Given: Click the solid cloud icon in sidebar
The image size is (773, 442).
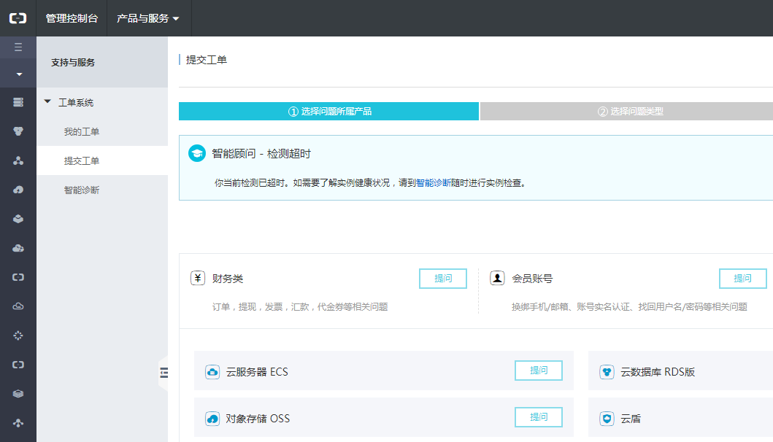Looking at the screenshot, I should 18,248.
